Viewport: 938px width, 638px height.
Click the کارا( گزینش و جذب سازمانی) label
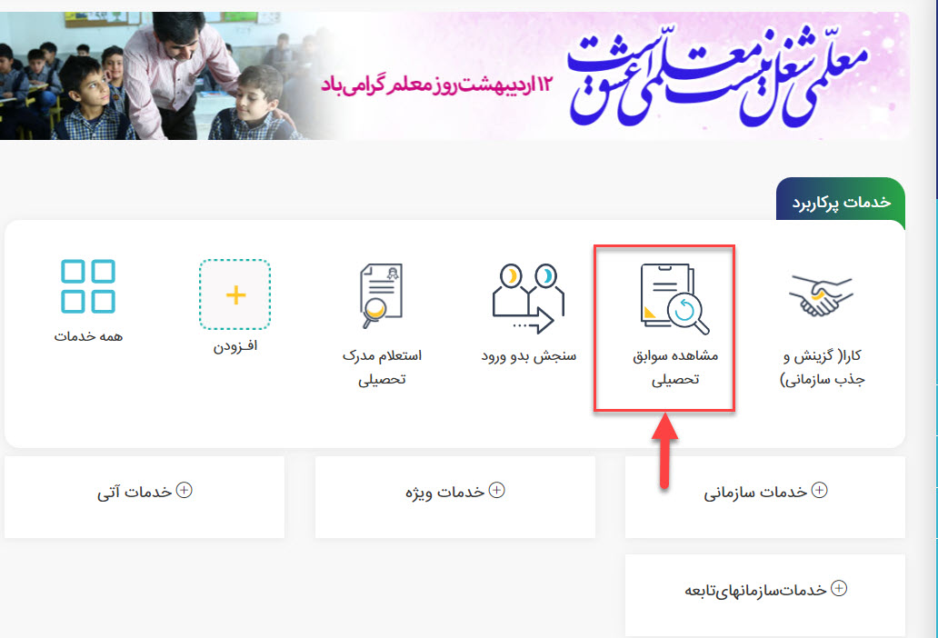pyautogui.click(x=823, y=367)
